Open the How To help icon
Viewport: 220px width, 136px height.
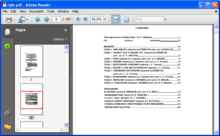8,46
